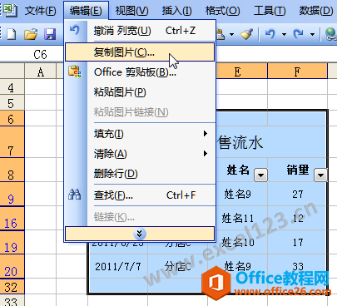This screenshot has width=337, height=306.
Task: Click the Redo toolbar arrow
Action: (x=299, y=34)
